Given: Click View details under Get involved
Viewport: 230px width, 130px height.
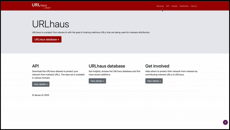Looking at the screenshot, I should (x=154, y=81).
